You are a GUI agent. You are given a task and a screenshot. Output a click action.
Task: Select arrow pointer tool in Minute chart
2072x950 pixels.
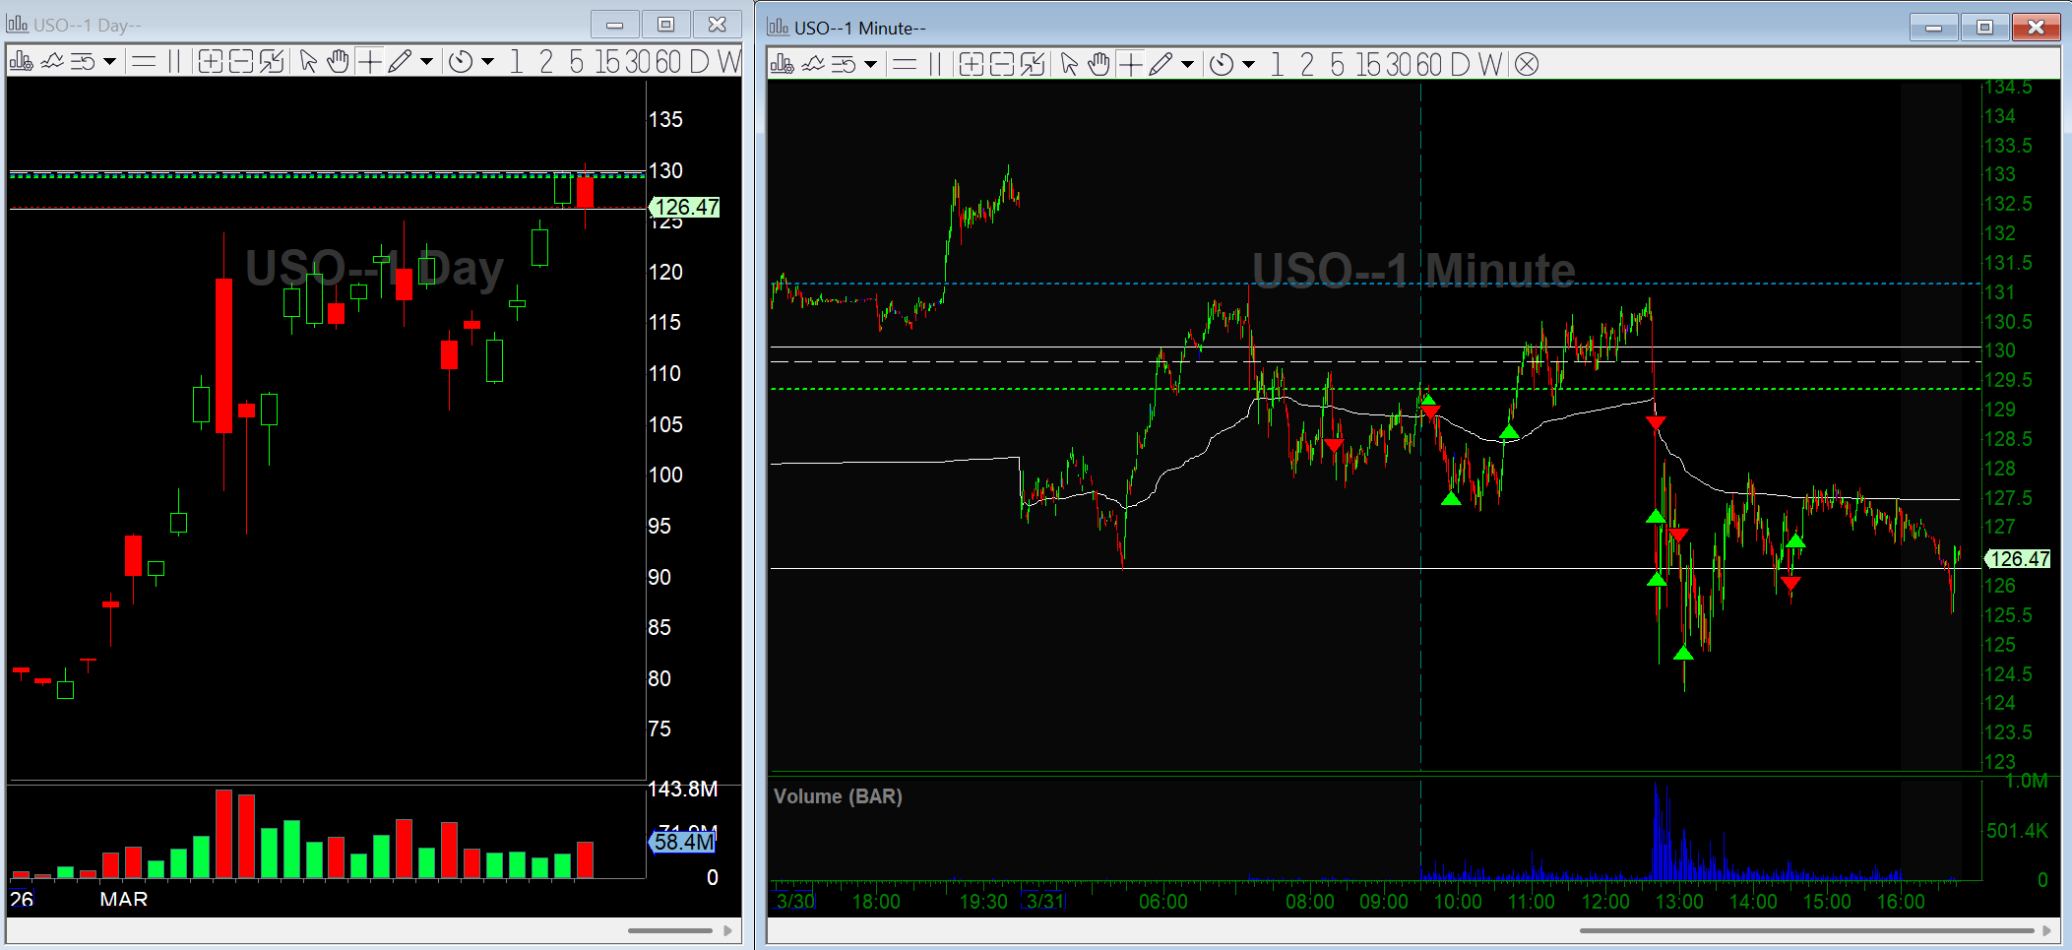[x=1069, y=64]
